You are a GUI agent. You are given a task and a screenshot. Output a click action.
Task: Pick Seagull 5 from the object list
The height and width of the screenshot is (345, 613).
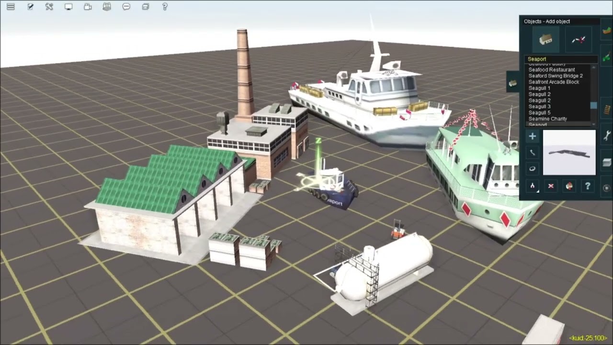point(539,113)
